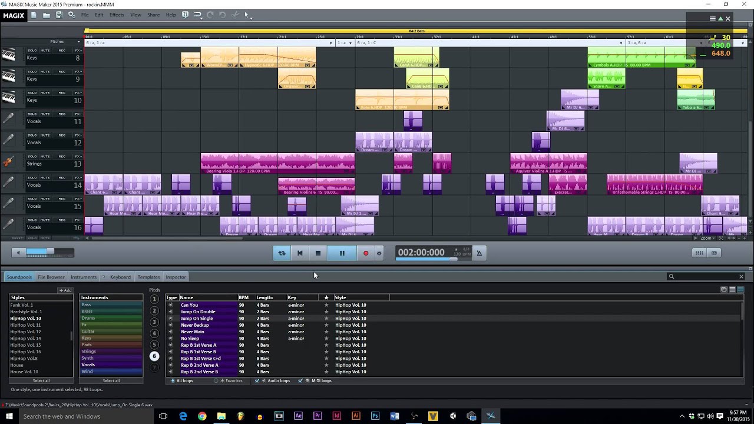Favorite the Never Main loop star
754x424 pixels.
[x=326, y=332]
